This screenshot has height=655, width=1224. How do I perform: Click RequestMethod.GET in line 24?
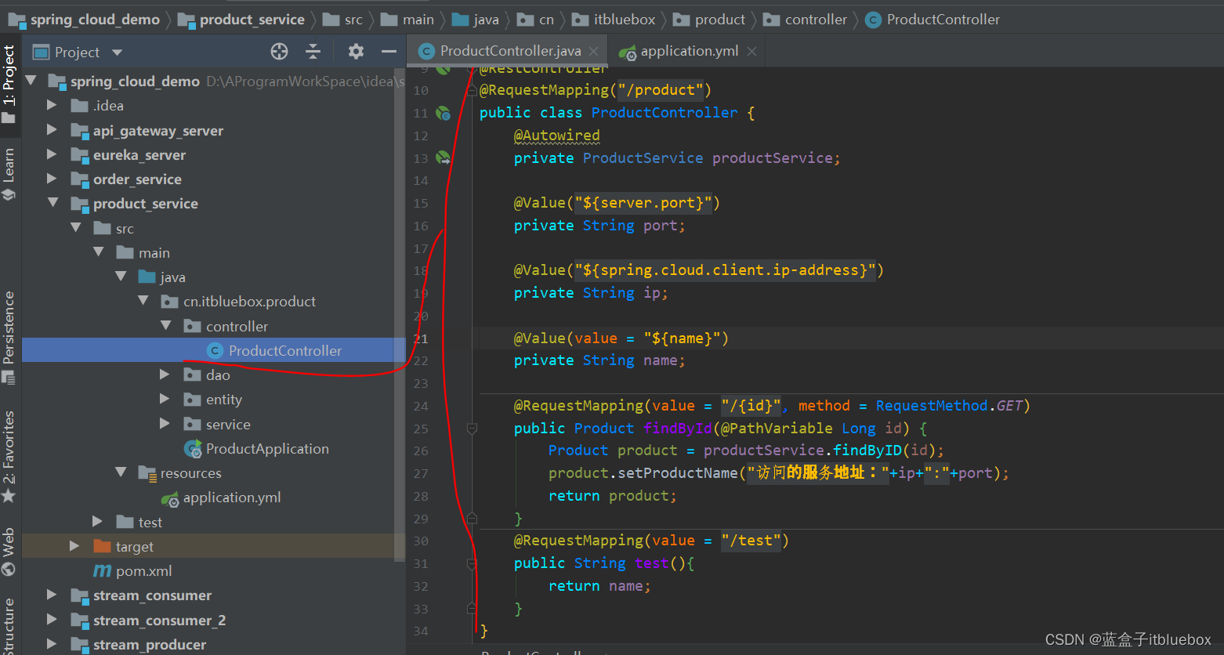949,405
